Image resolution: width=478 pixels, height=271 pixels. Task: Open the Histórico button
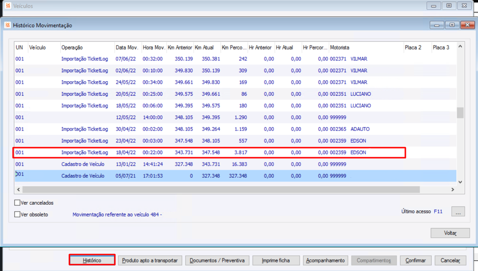pyautogui.click(x=92, y=260)
